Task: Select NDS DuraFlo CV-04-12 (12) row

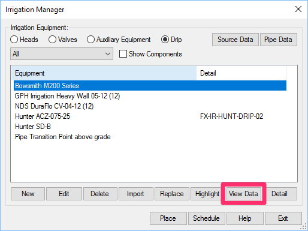Action: (150, 106)
